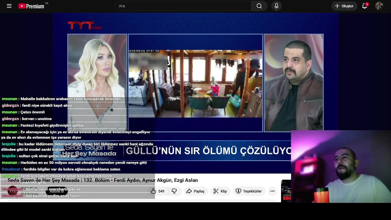Click the magnifier search button
Image resolution: width=391 pixels, height=220 pixels.
[259, 6]
